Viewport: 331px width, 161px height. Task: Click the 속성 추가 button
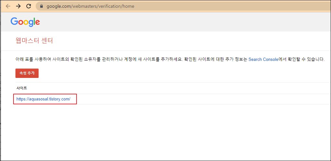tap(27, 73)
